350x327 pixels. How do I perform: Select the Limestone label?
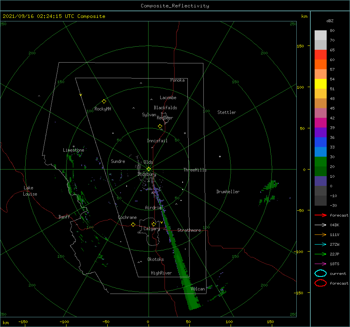pyautogui.click(x=73, y=150)
